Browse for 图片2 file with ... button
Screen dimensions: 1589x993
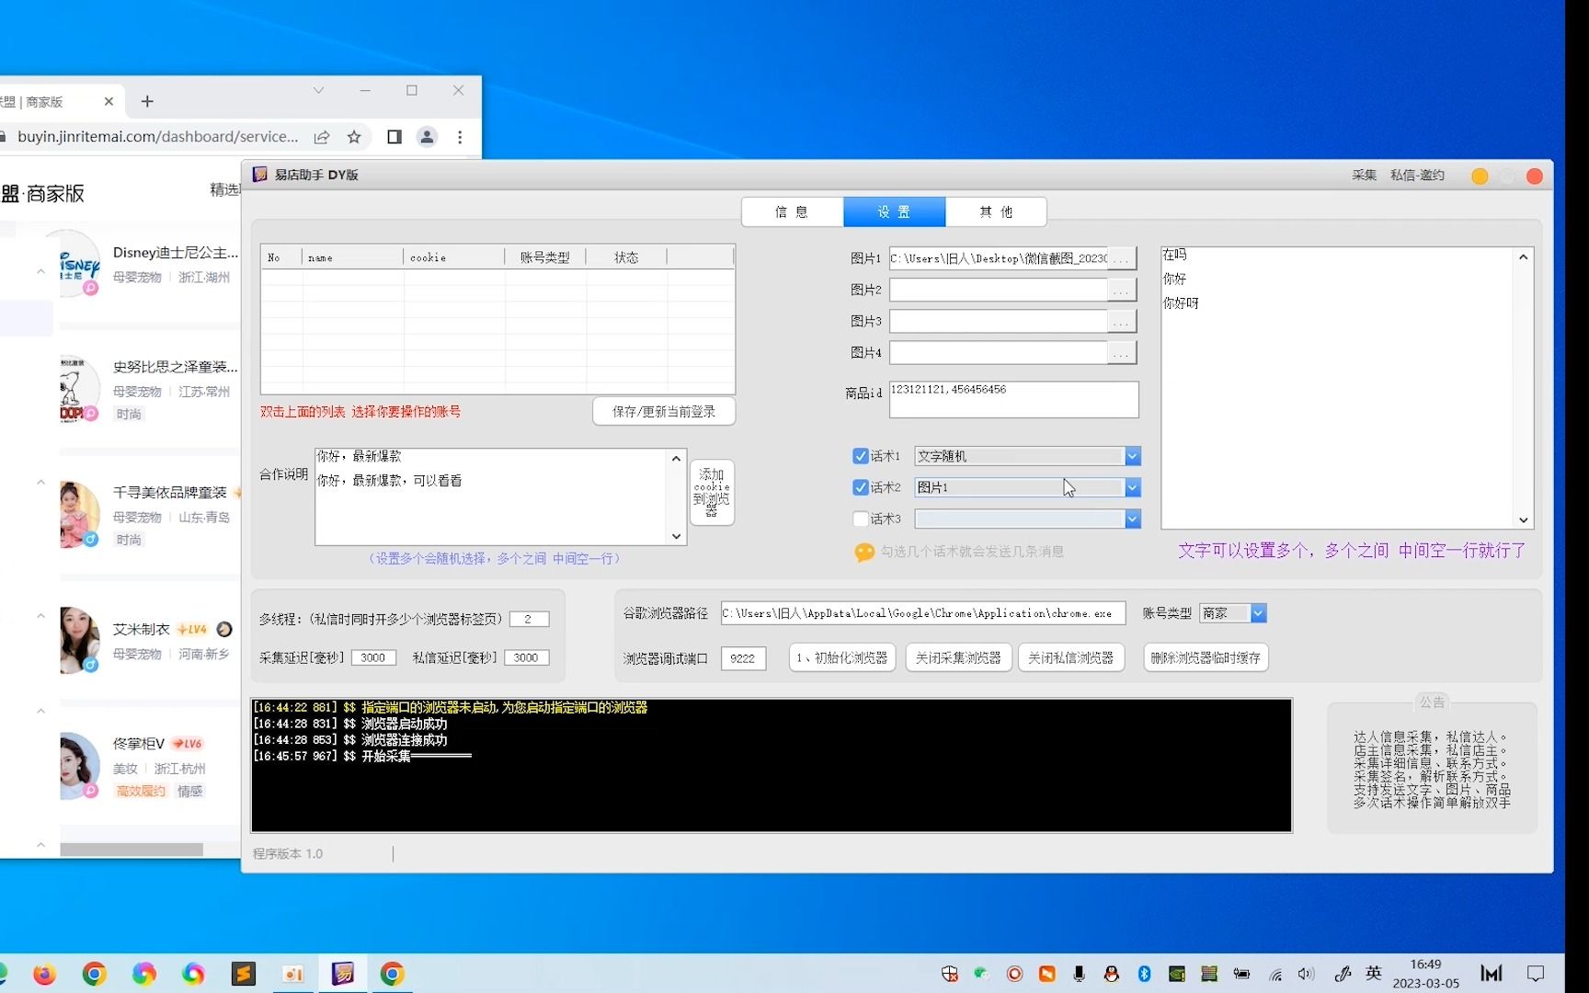coord(1121,290)
